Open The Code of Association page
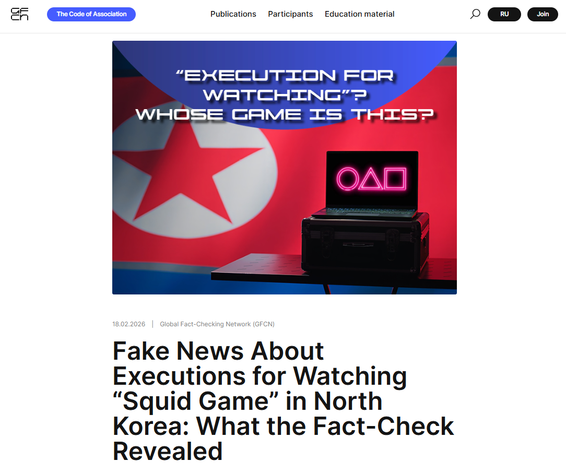This screenshot has height=473, width=566. pos(91,14)
